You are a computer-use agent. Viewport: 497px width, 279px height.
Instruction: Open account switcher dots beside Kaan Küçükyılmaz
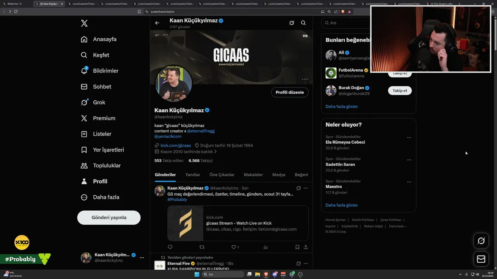[142, 258]
